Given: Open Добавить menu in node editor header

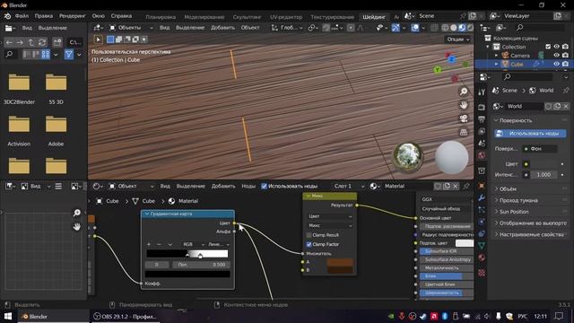Looking at the screenshot, I should coord(223,186).
